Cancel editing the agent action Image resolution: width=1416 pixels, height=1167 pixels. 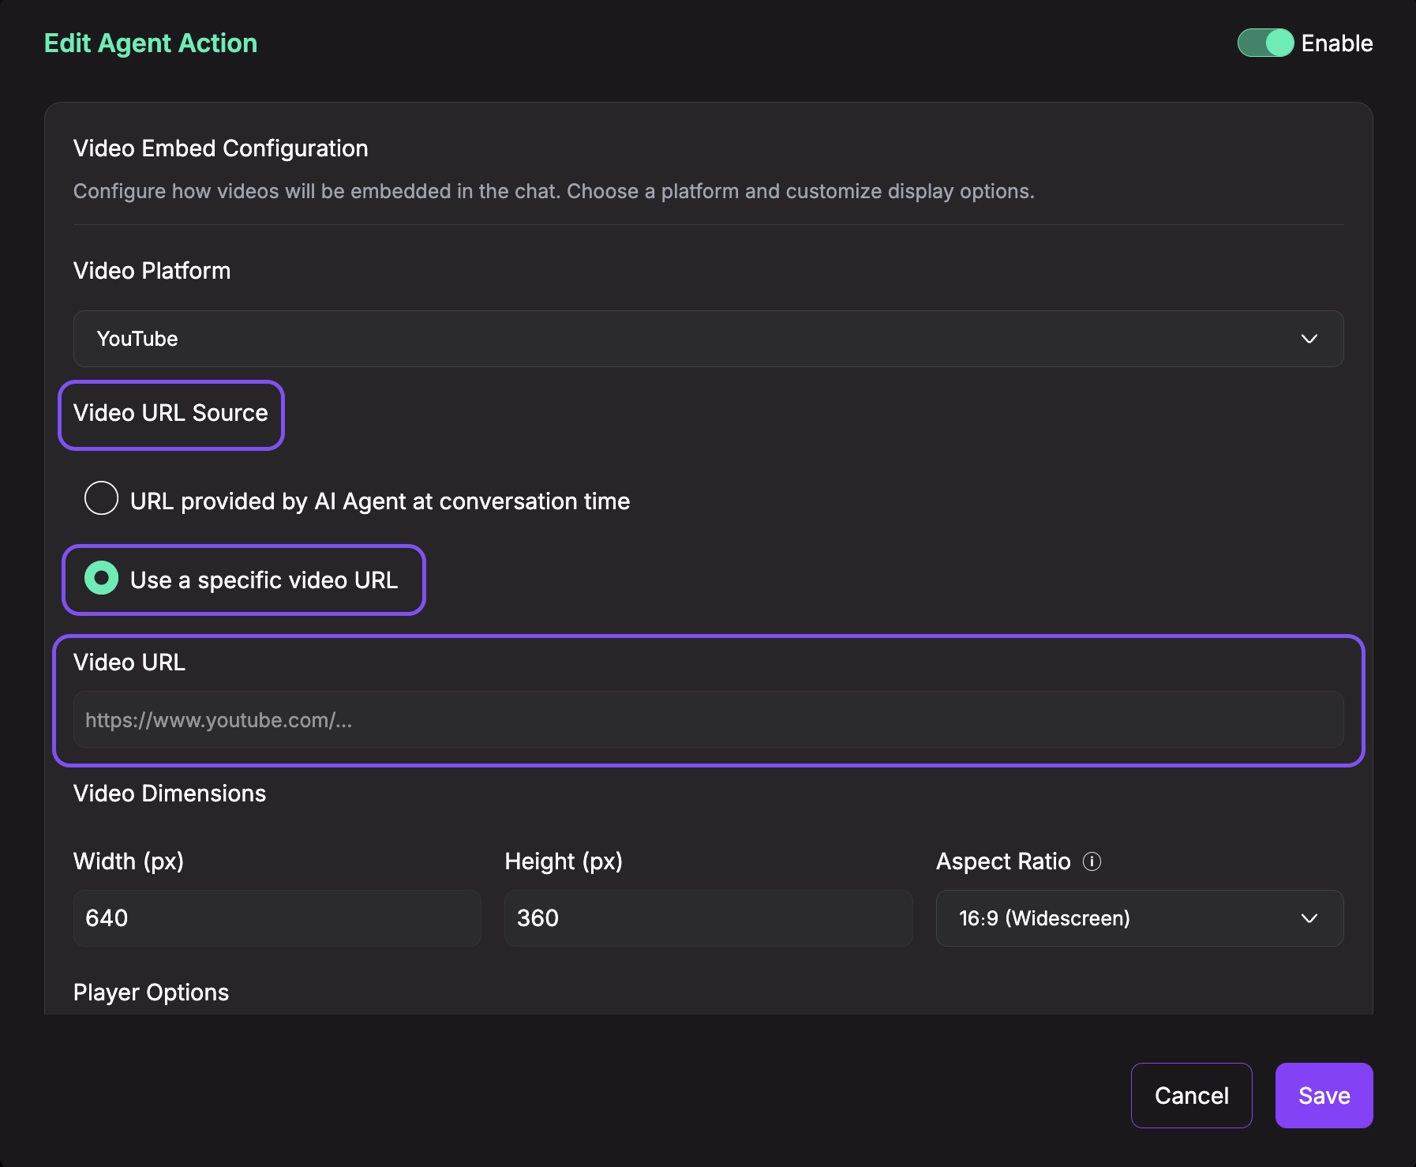tap(1190, 1095)
